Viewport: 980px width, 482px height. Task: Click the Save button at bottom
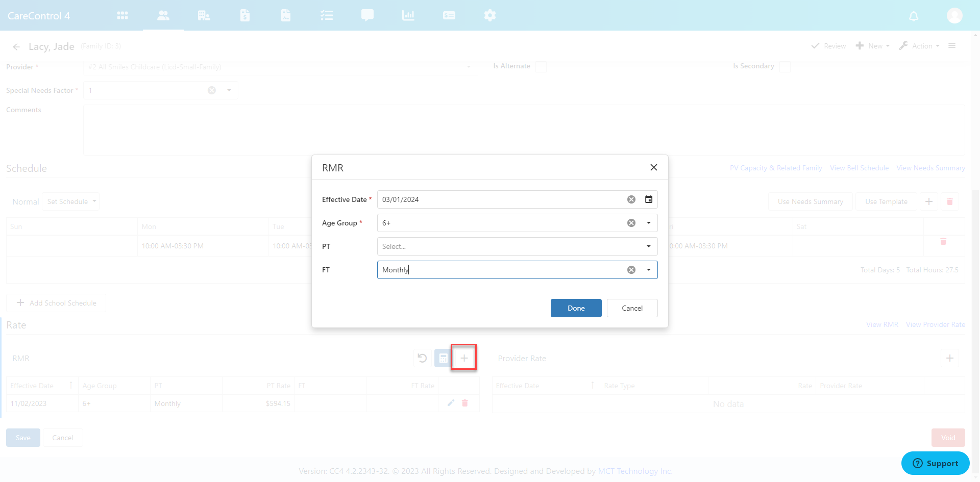23,438
